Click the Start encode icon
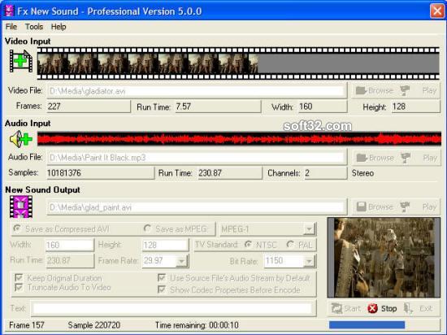 [336, 308]
